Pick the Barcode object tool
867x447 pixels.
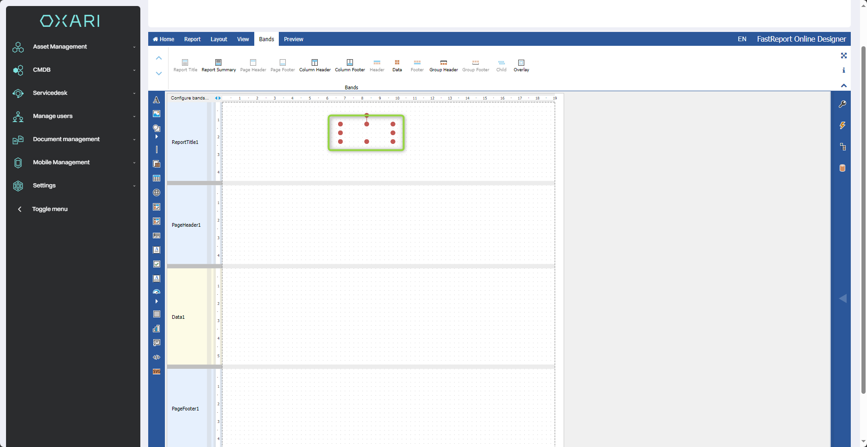tap(157, 236)
